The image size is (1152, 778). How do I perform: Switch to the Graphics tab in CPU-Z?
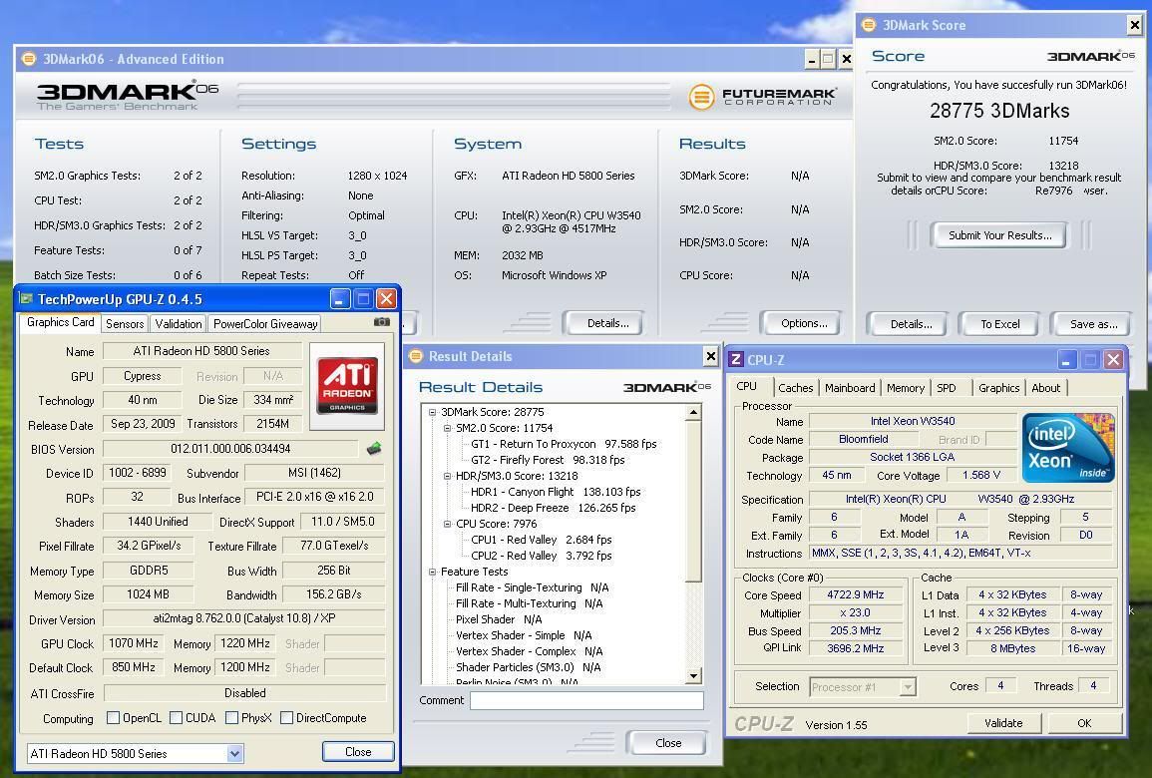tap(999, 388)
